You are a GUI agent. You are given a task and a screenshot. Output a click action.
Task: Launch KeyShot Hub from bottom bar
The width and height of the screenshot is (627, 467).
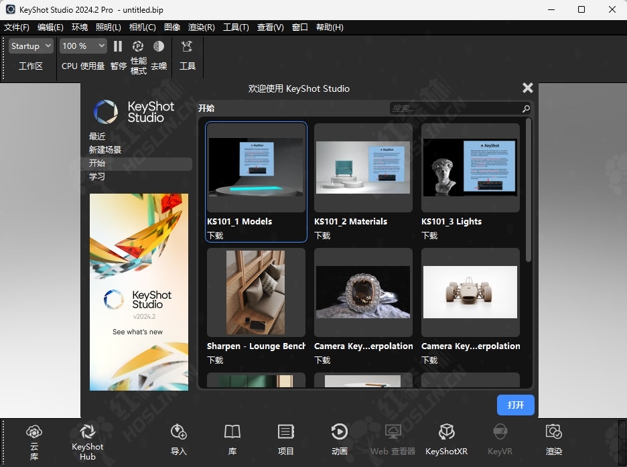pyautogui.click(x=87, y=432)
